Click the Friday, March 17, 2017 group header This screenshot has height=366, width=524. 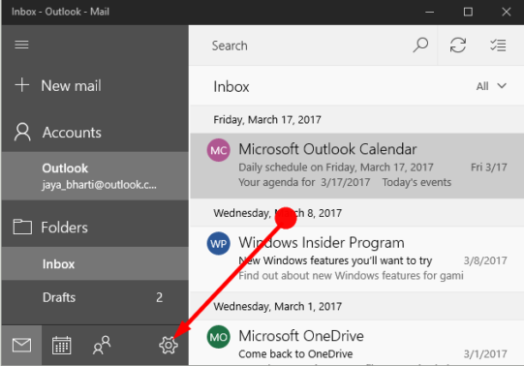[356, 119]
